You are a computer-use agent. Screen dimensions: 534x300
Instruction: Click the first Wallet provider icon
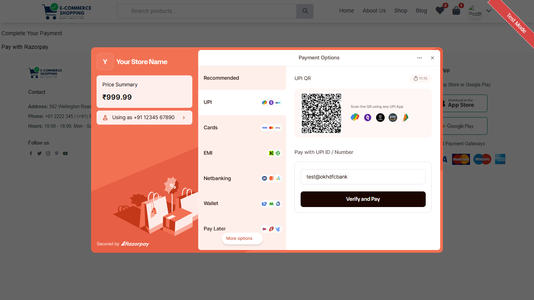point(264,204)
